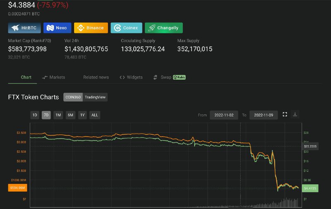Viewport: 331px width, 209px height.
Task: Click the Widgets code brackets icon
Action: pyautogui.click(x=122, y=77)
